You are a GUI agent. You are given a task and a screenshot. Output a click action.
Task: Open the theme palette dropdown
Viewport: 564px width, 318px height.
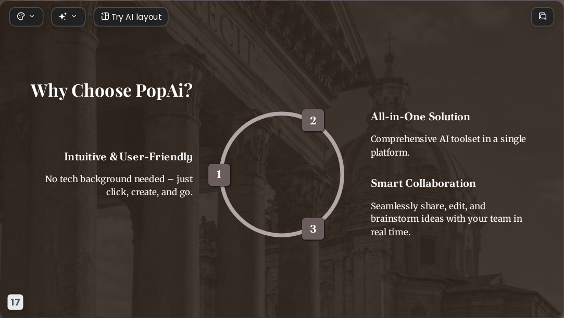coord(26,17)
